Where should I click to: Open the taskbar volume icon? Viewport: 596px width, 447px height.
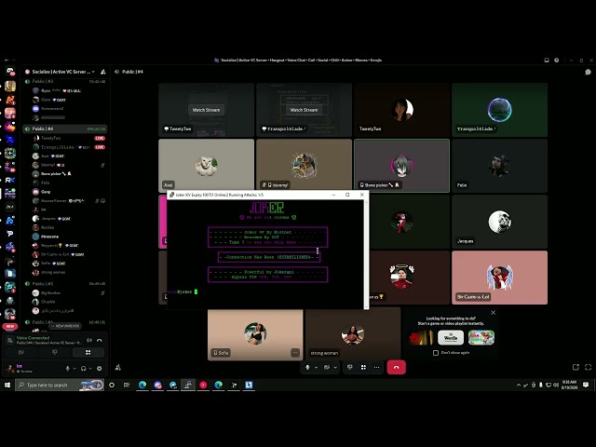tap(556, 385)
